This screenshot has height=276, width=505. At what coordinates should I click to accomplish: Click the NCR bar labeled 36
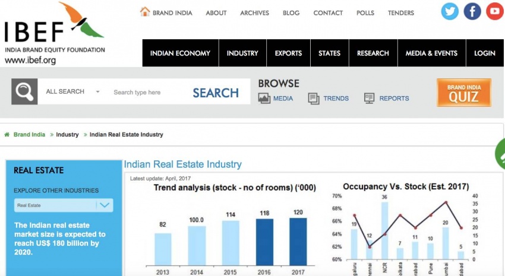pos(384,230)
